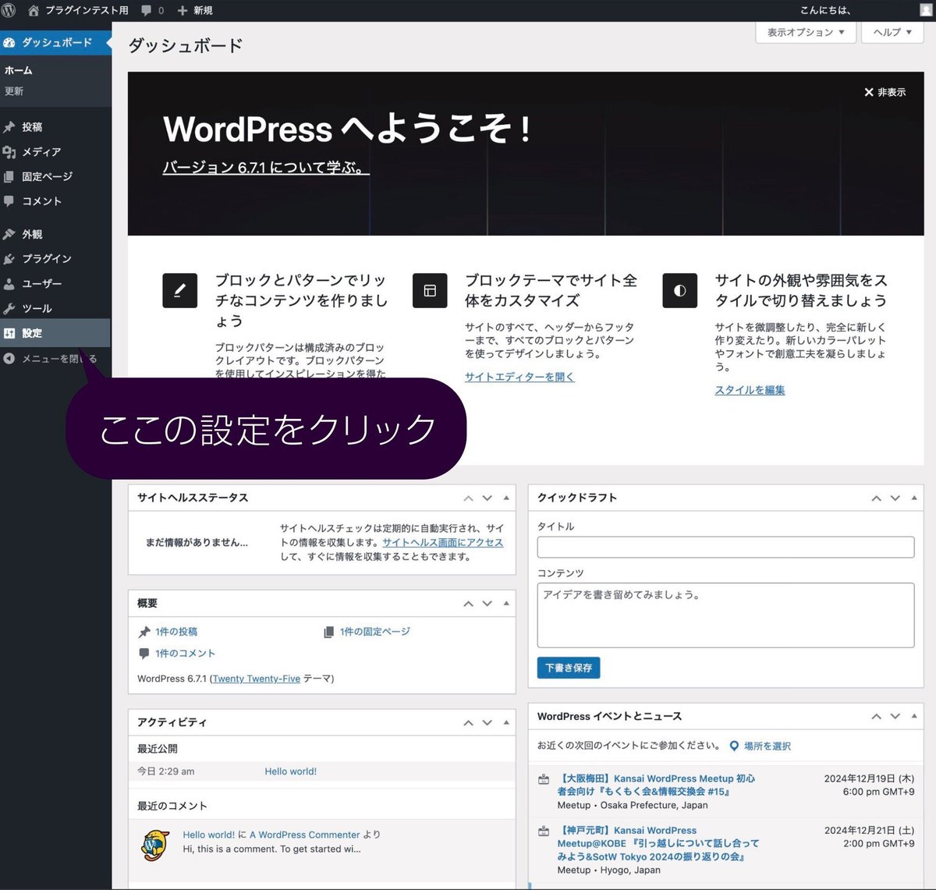The image size is (936, 890).
Task: Open the 表示オプション dropdown
Action: [807, 32]
